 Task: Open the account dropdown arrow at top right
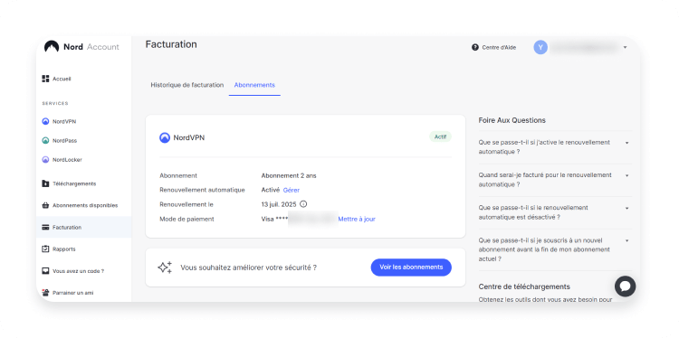[625, 48]
